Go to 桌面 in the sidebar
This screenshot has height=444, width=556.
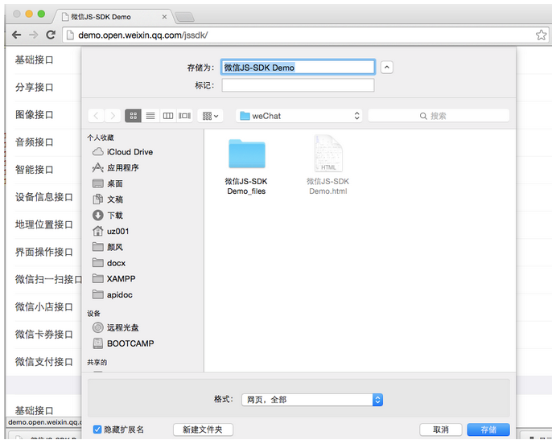pos(108,183)
